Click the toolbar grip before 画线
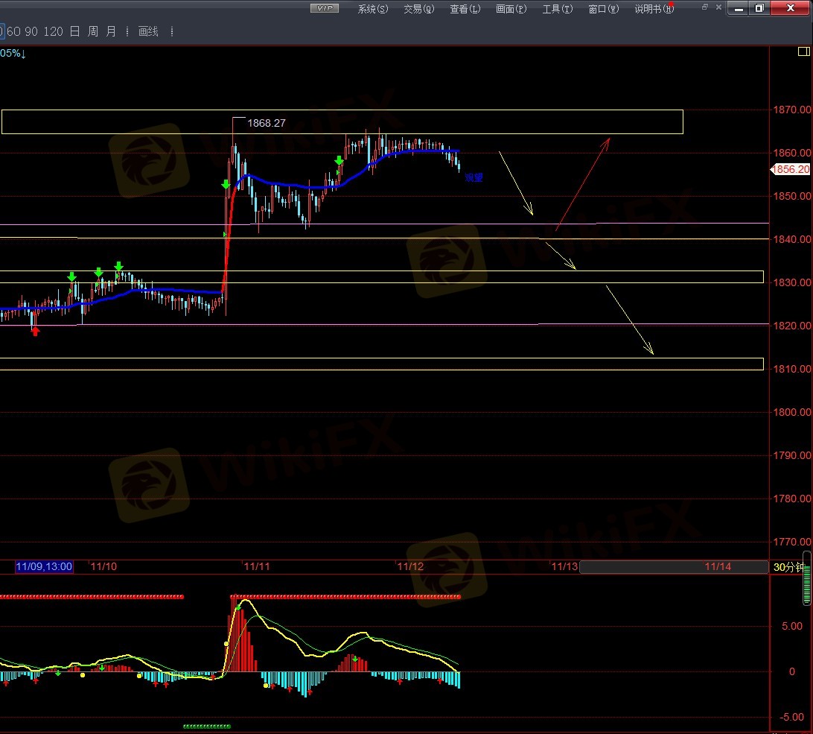 point(127,32)
